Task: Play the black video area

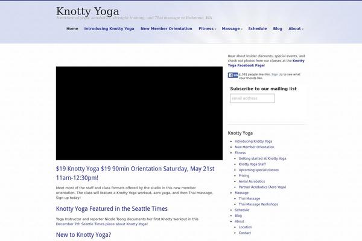Action: [139, 113]
